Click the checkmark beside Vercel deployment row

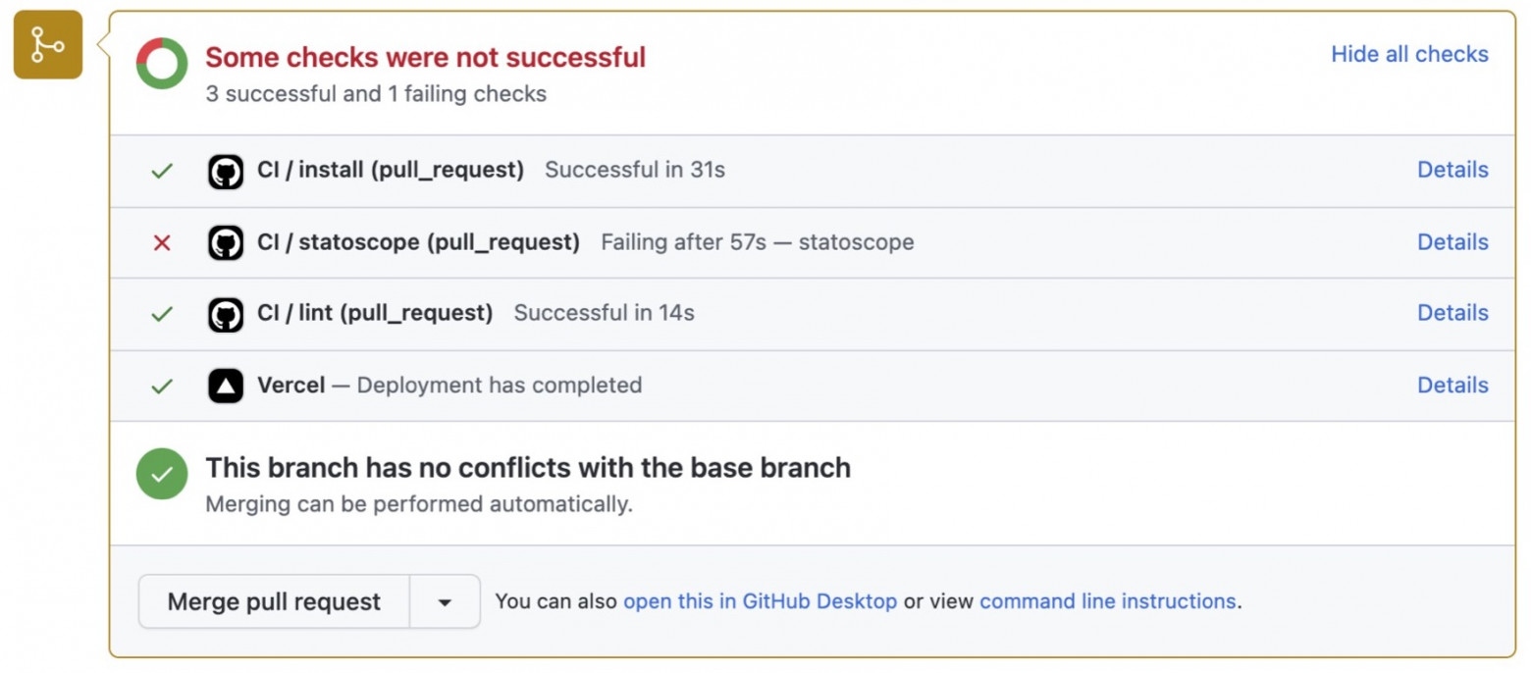point(162,385)
